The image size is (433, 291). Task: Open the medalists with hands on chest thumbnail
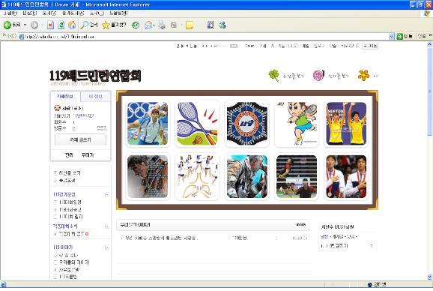(346, 176)
